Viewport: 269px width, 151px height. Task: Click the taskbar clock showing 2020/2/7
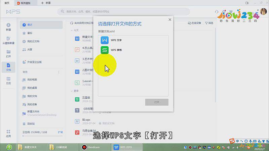tap(259, 147)
